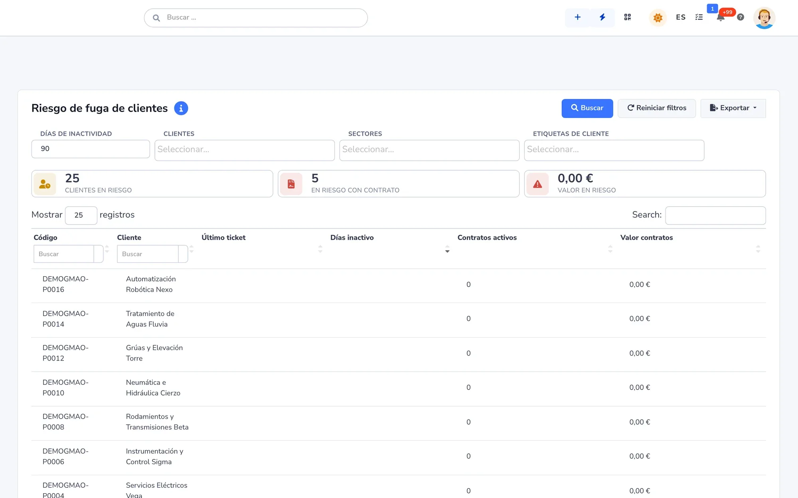Open the user avatar menu
The image size is (798, 498).
pos(764,18)
